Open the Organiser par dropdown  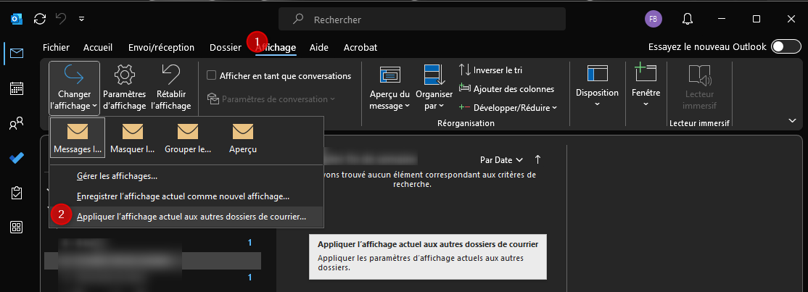pos(434,87)
